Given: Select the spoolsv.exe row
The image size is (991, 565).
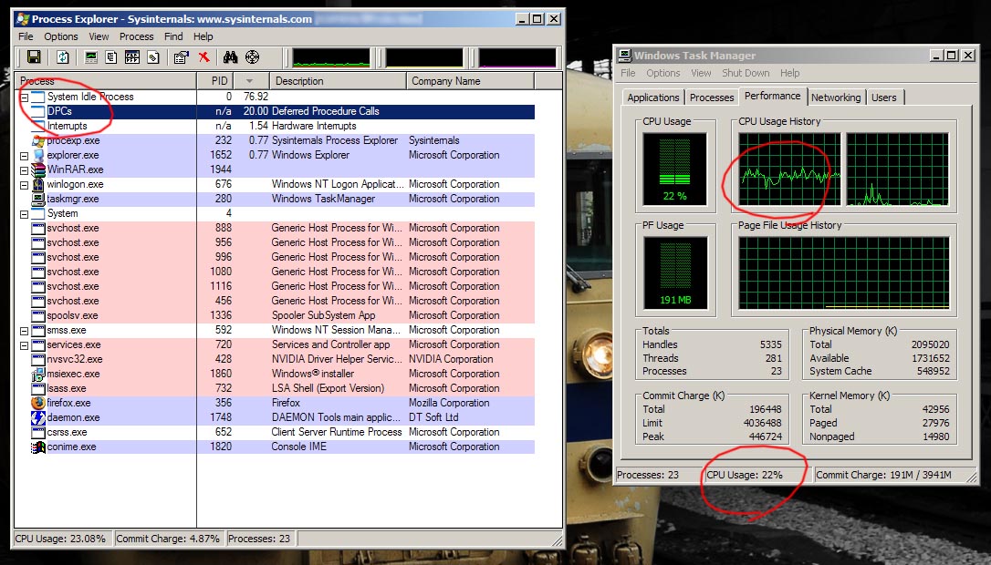Looking at the screenshot, I should (275, 315).
